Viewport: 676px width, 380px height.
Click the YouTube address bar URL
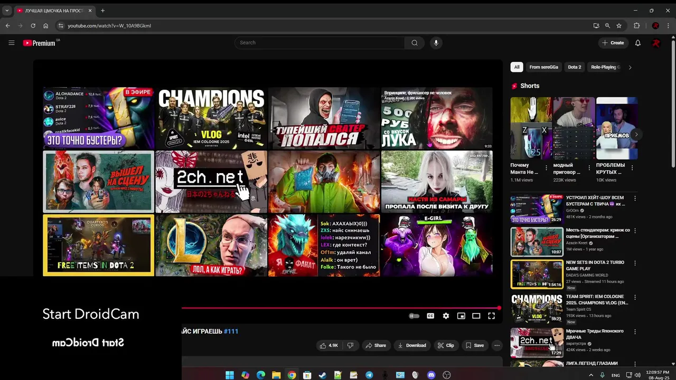click(109, 25)
